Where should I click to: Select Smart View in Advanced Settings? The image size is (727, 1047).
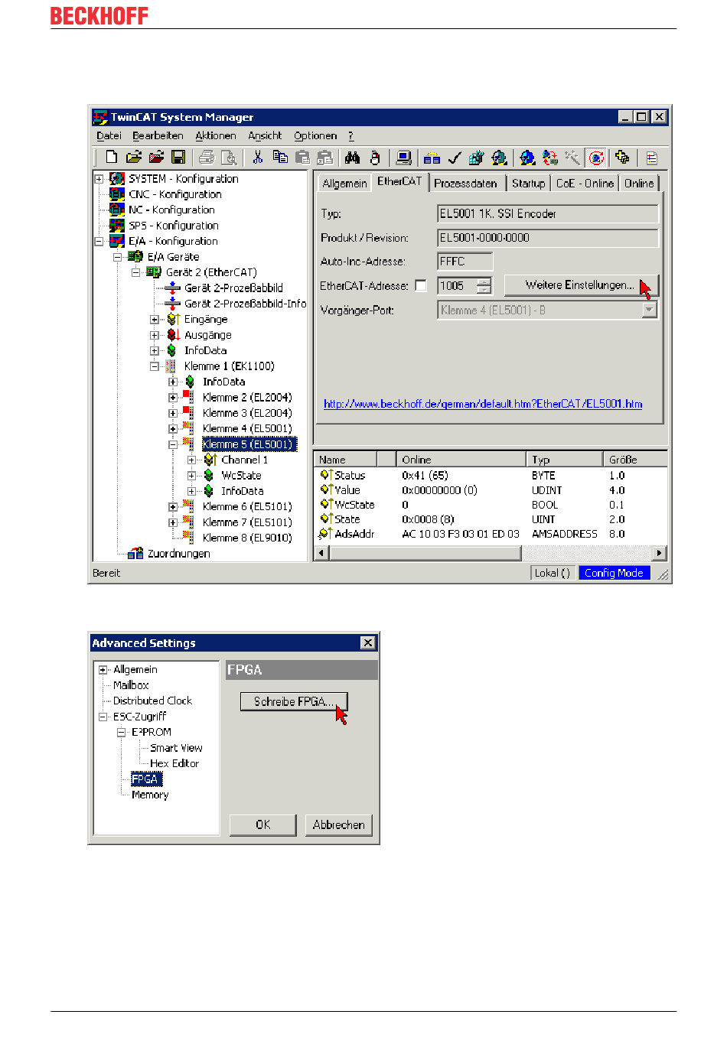(176, 748)
